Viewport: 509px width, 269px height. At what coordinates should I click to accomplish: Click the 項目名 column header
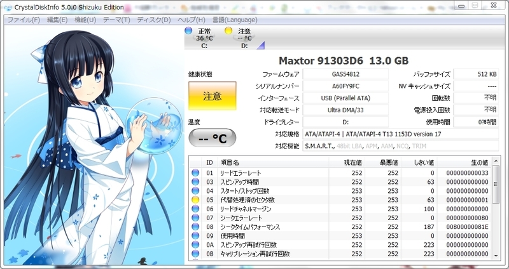[x=273, y=162]
